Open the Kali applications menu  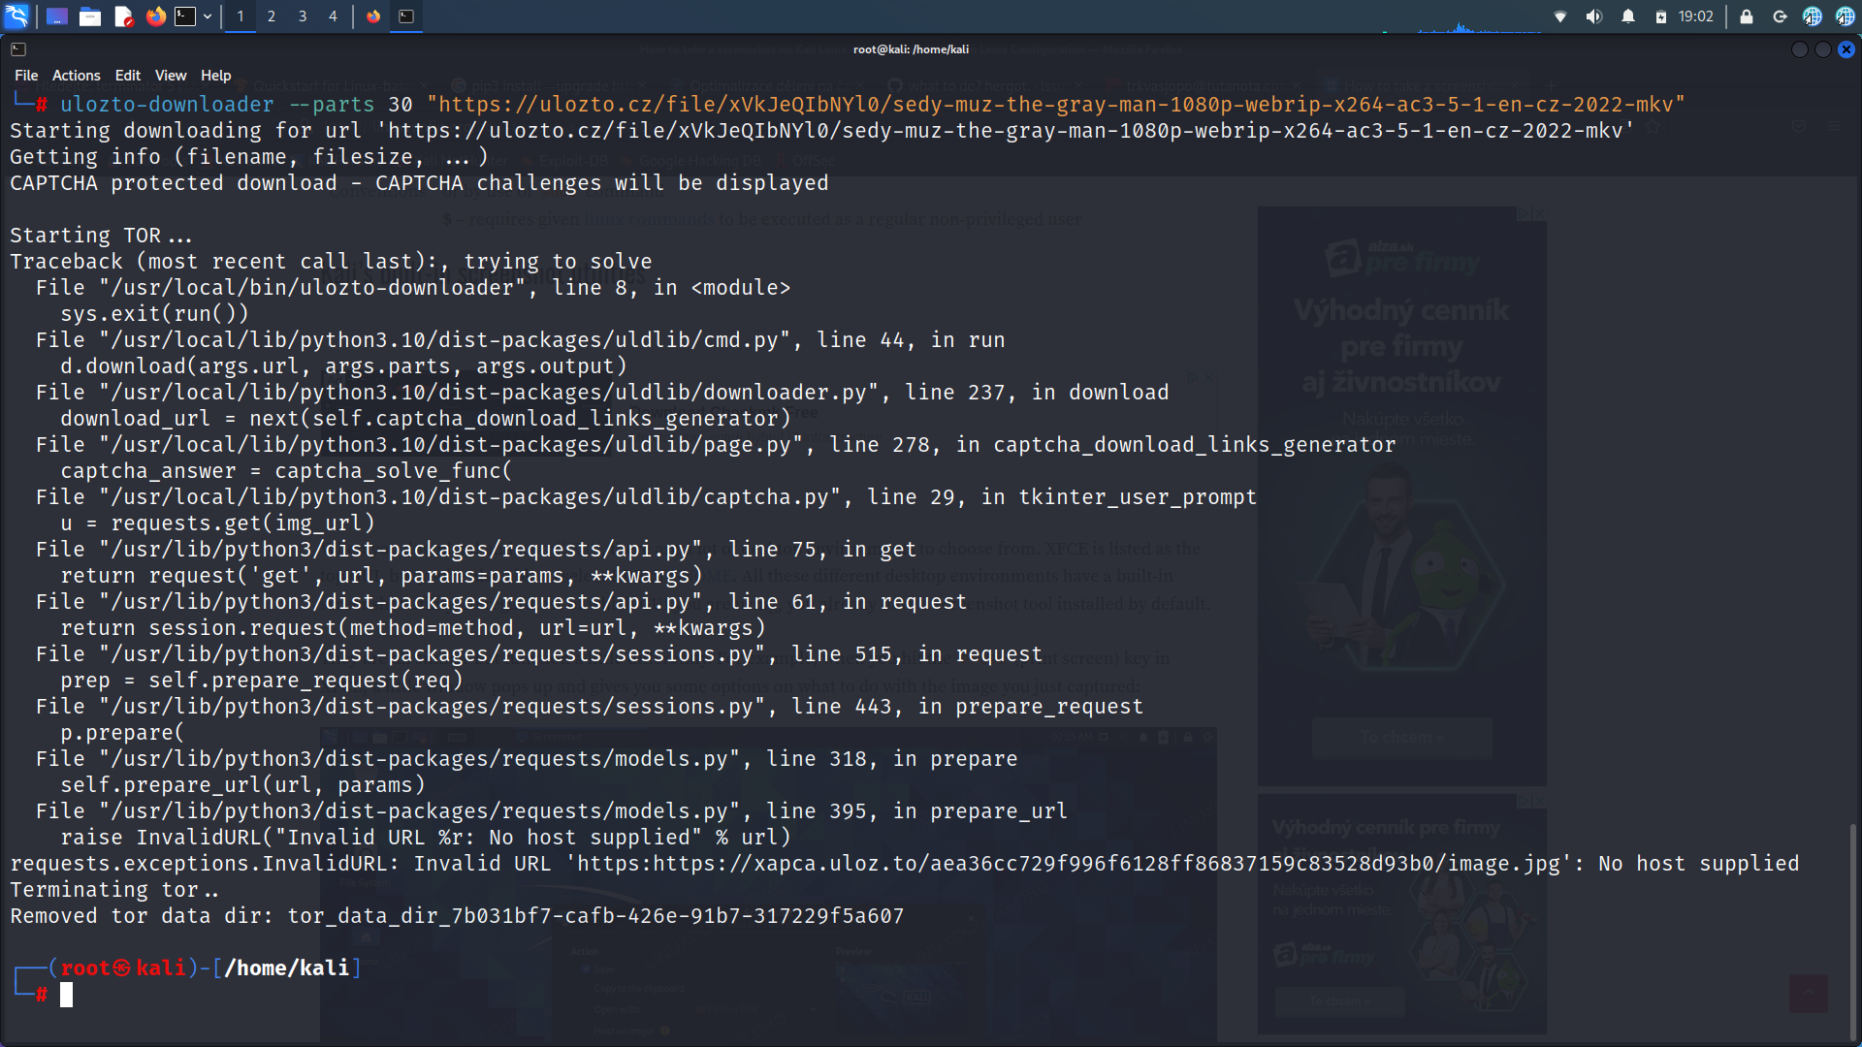(16, 16)
